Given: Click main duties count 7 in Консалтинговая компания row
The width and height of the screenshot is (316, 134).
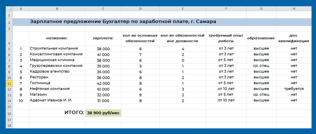Looking at the screenshot, I should click(140, 55).
